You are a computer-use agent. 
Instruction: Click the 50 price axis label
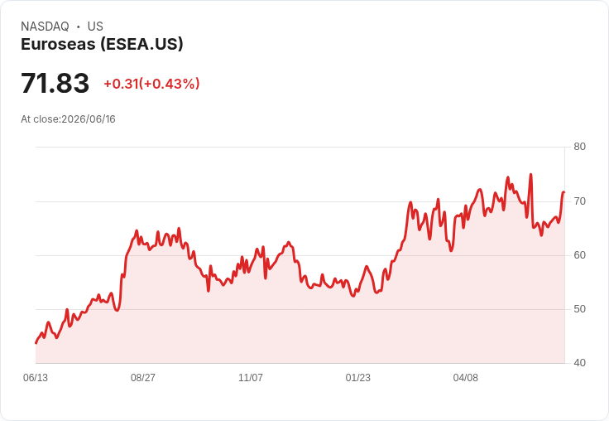pos(579,309)
